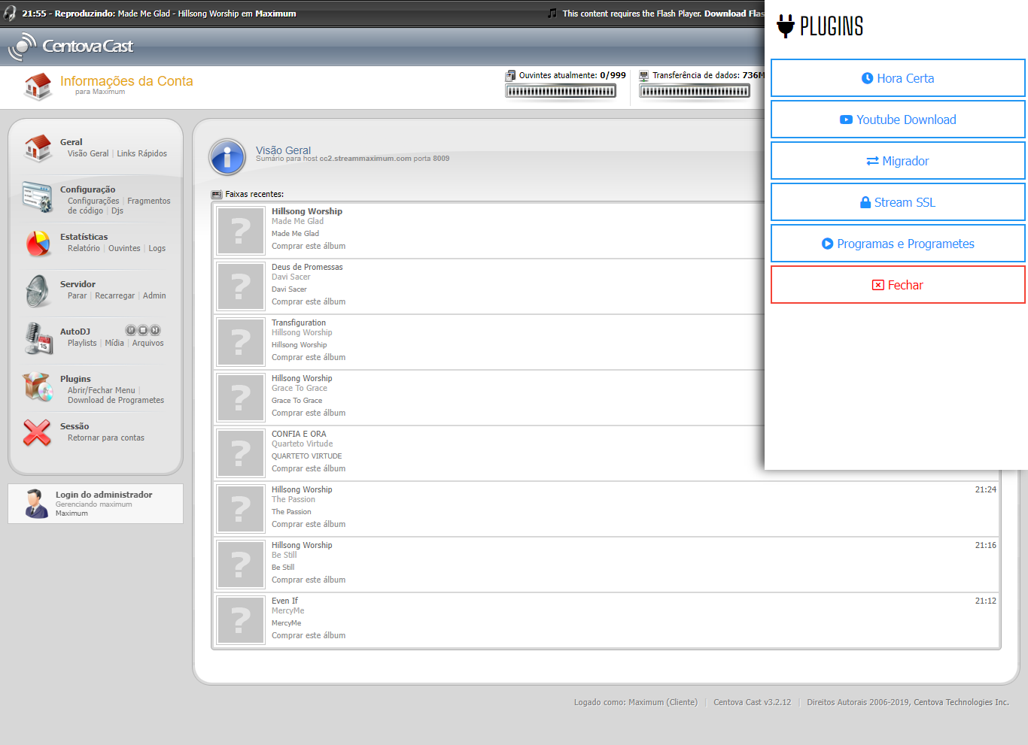Click the Informações da Conta heading
Image resolution: width=1028 pixels, height=745 pixels.
click(126, 81)
